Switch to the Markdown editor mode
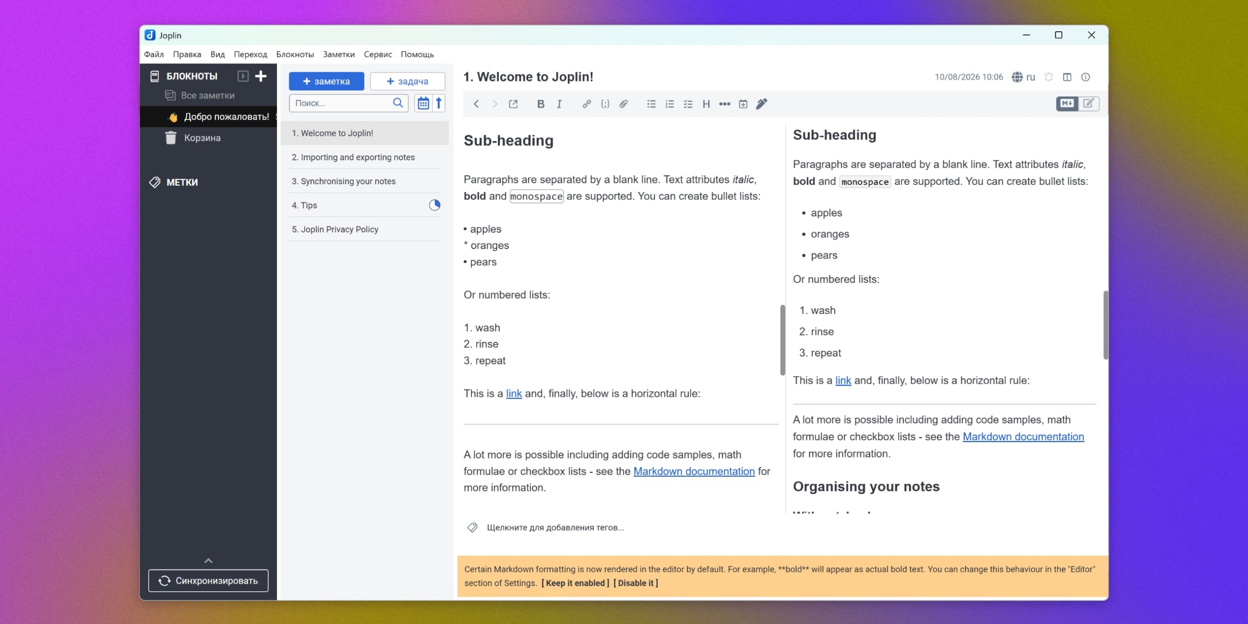The image size is (1248, 624). coord(1067,103)
